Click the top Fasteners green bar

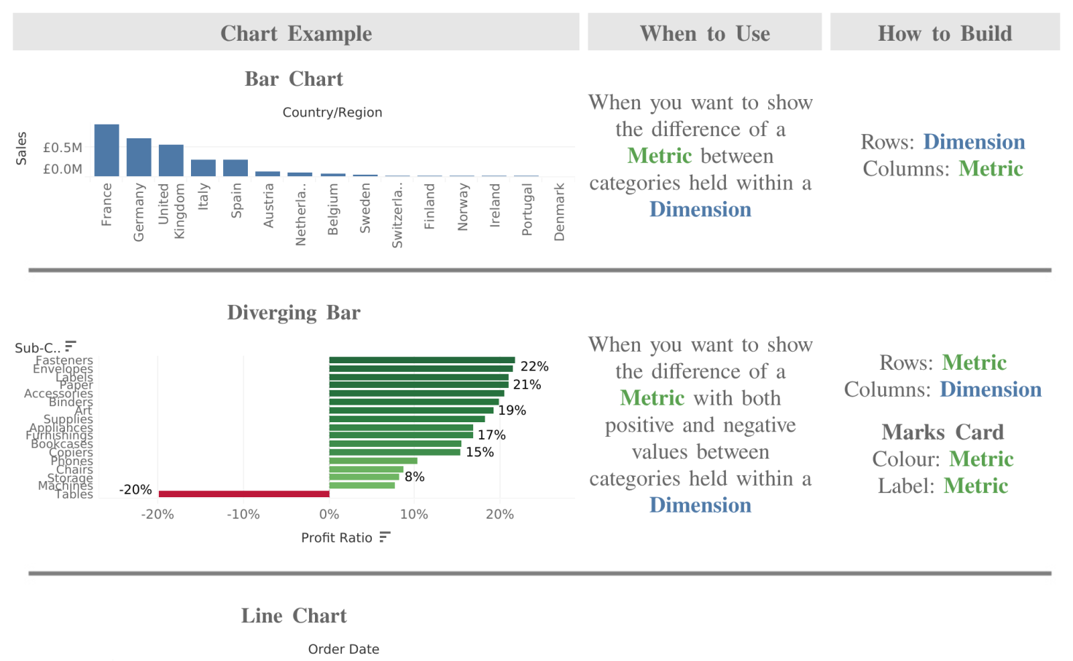[x=421, y=360]
